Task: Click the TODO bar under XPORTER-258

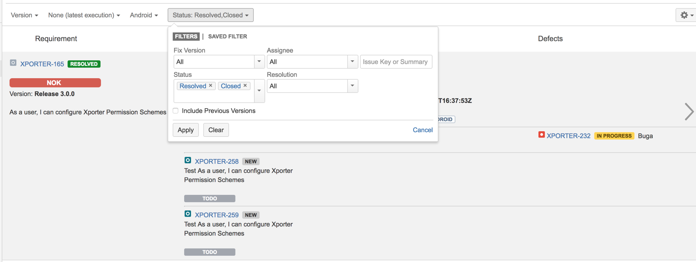Action: [x=210, y=198]
